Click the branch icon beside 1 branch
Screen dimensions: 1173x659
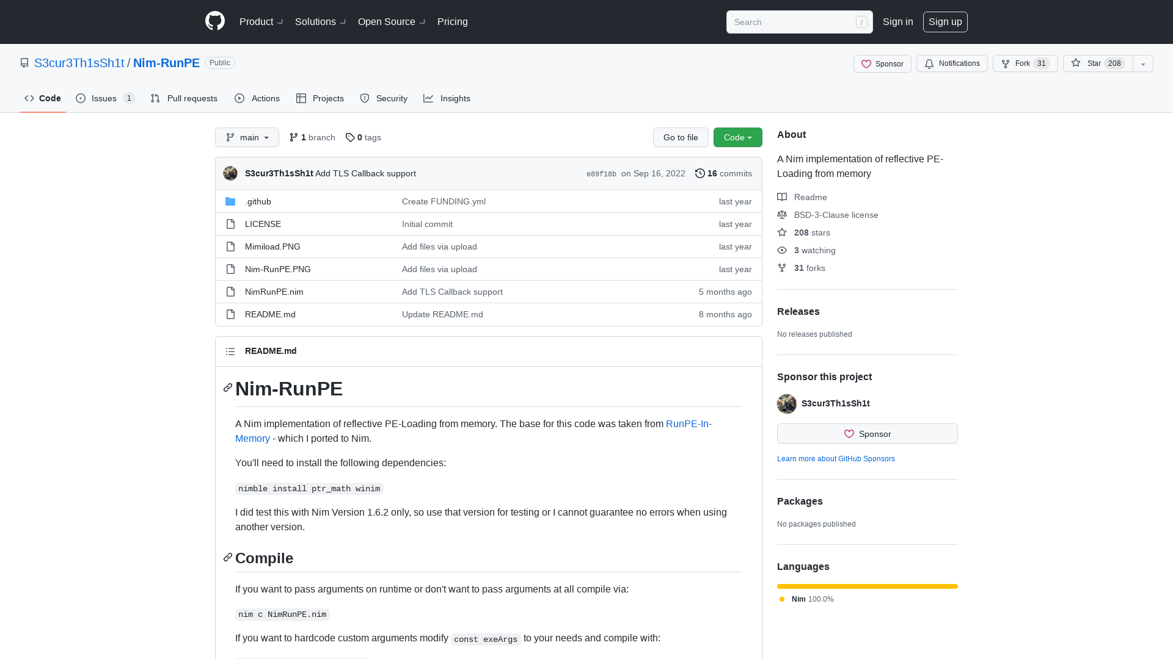click(294, 137)
